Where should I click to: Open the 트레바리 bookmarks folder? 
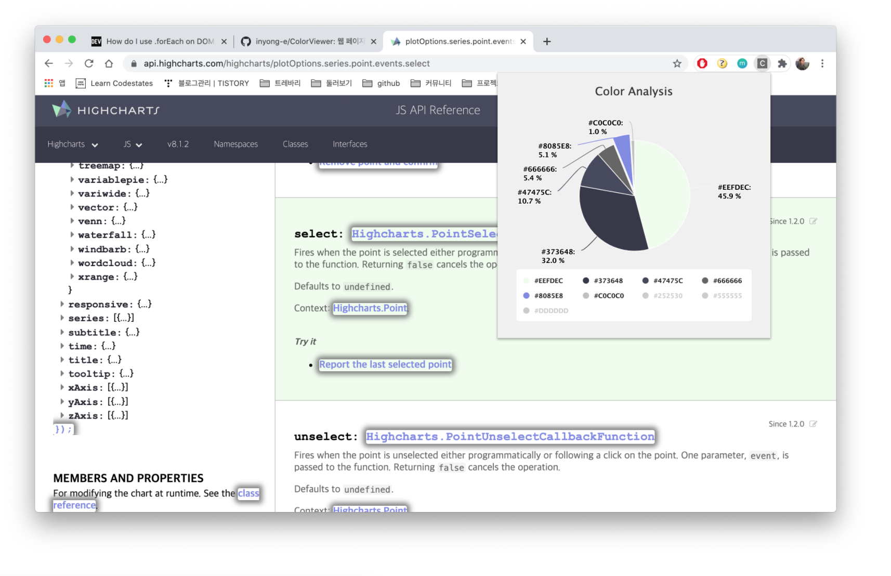(280, 83)
